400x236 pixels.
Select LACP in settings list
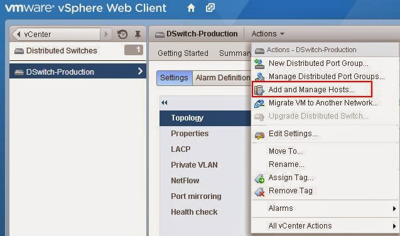pos(180,149)
